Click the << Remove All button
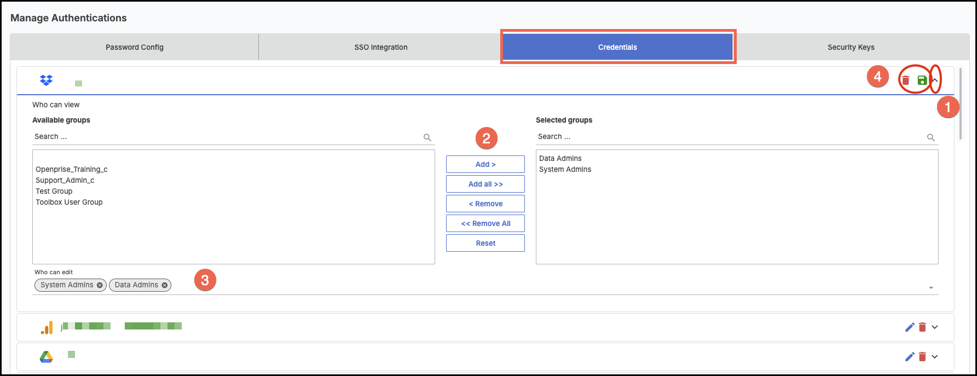977x376 pixels. pos(485,223)
